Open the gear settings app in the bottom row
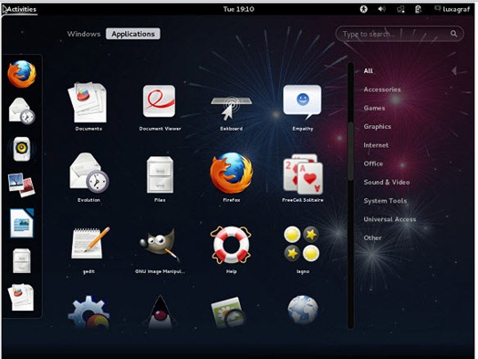The height and width of the screenshot is (359, 478). pyautogui.click(x=88, y=312)
